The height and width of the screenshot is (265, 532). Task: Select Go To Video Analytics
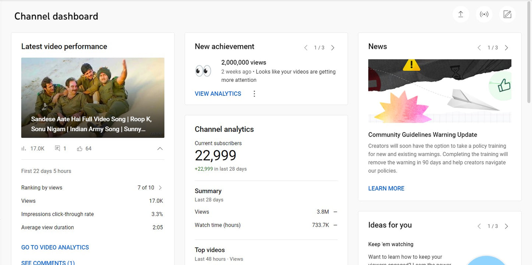[55, 247]
